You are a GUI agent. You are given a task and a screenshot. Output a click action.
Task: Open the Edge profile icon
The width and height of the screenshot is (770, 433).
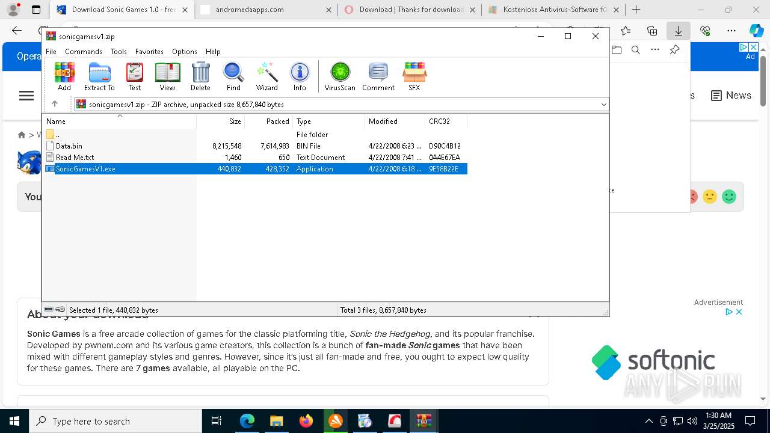coord(13,10)
